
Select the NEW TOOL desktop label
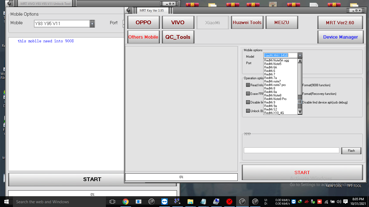pos(334,186)
